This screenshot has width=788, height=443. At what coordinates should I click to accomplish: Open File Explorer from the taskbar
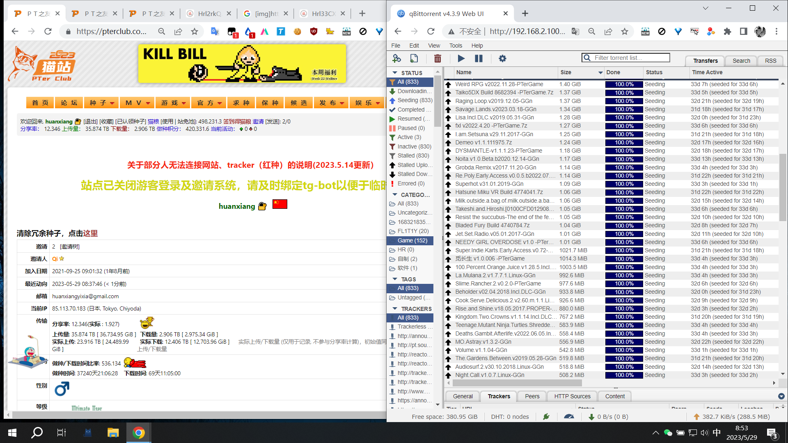point(113,432)
